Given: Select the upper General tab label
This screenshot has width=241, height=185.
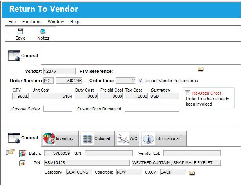Looking at the screenshot, I should click(29, 56).
